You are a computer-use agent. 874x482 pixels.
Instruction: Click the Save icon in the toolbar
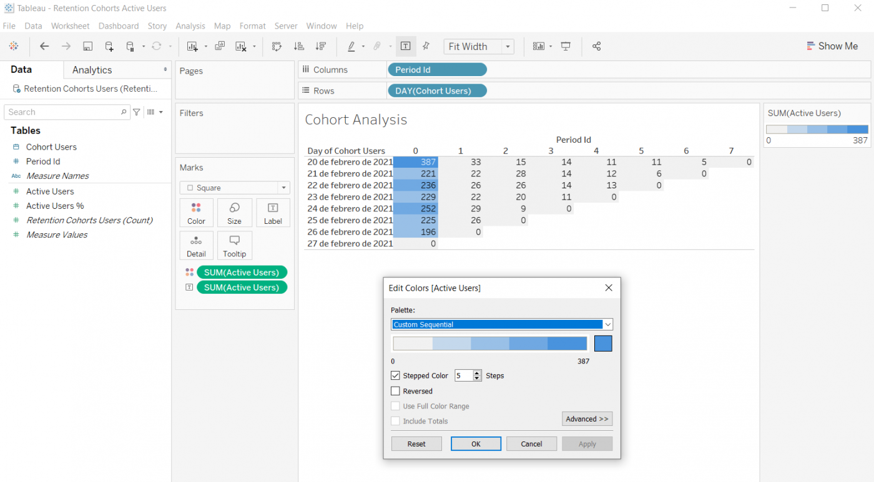[87, 46]
